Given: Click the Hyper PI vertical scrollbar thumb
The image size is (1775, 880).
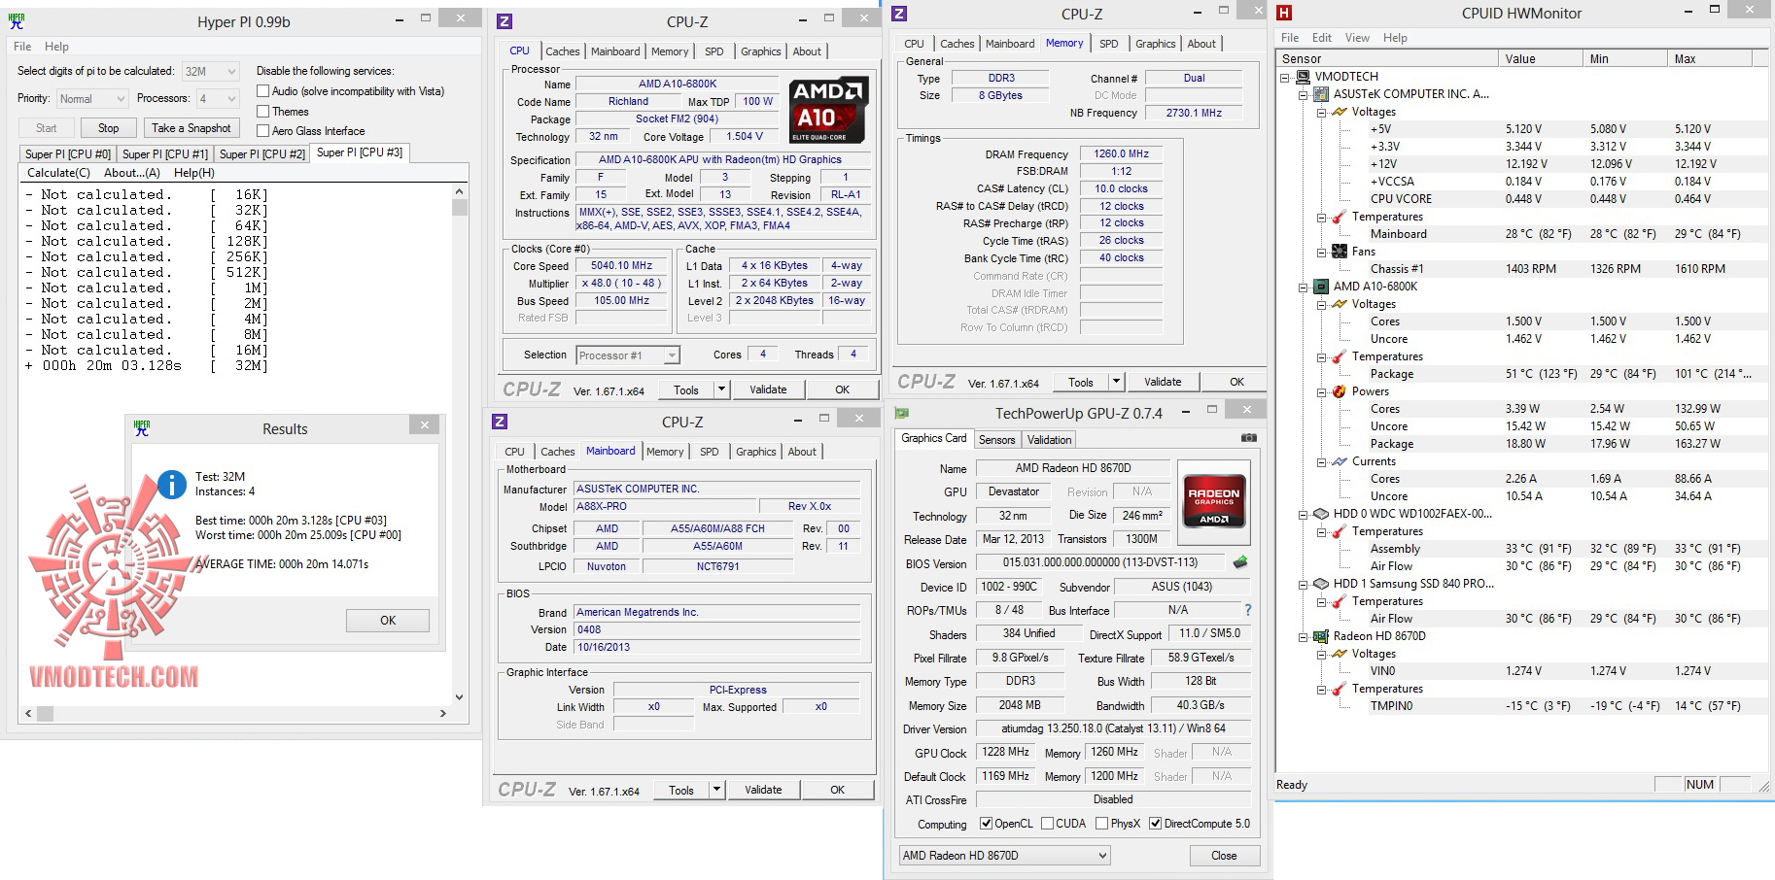Looking at the screenshot, I should pyautogui.click(x=460, y=207).
